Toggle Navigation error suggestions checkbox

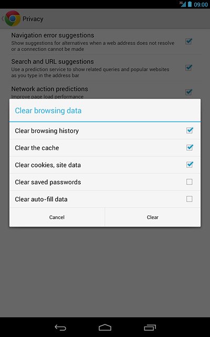pyautogui.click(x=188, y=41)
